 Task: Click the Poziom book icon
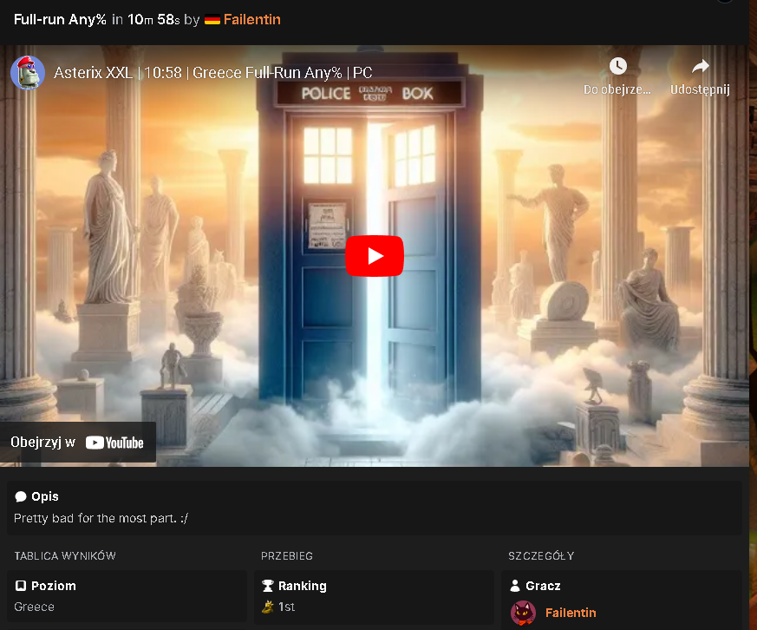point(20,586)
